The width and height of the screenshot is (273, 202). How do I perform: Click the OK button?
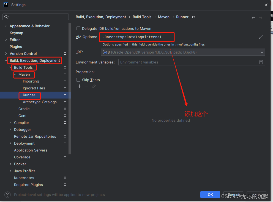(x=210, y=195)
